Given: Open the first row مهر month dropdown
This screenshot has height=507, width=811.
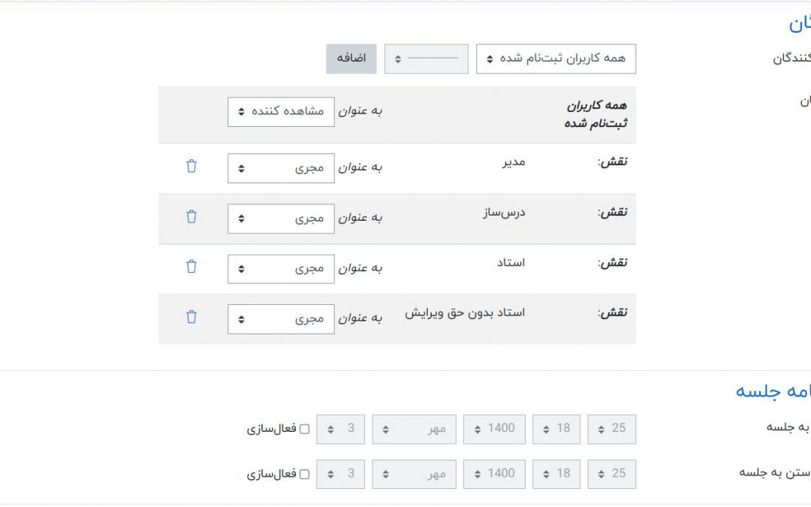Looking at the screenshot, I should click(414, 429).
